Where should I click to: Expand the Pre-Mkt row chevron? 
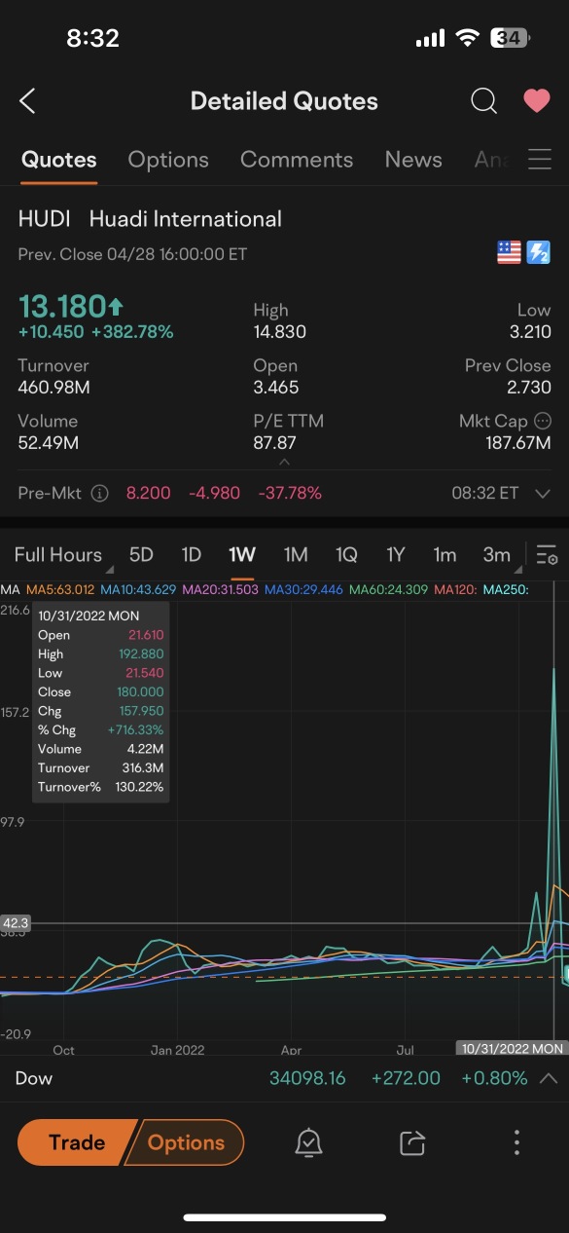pyautogui.click(x=543, y=494)
